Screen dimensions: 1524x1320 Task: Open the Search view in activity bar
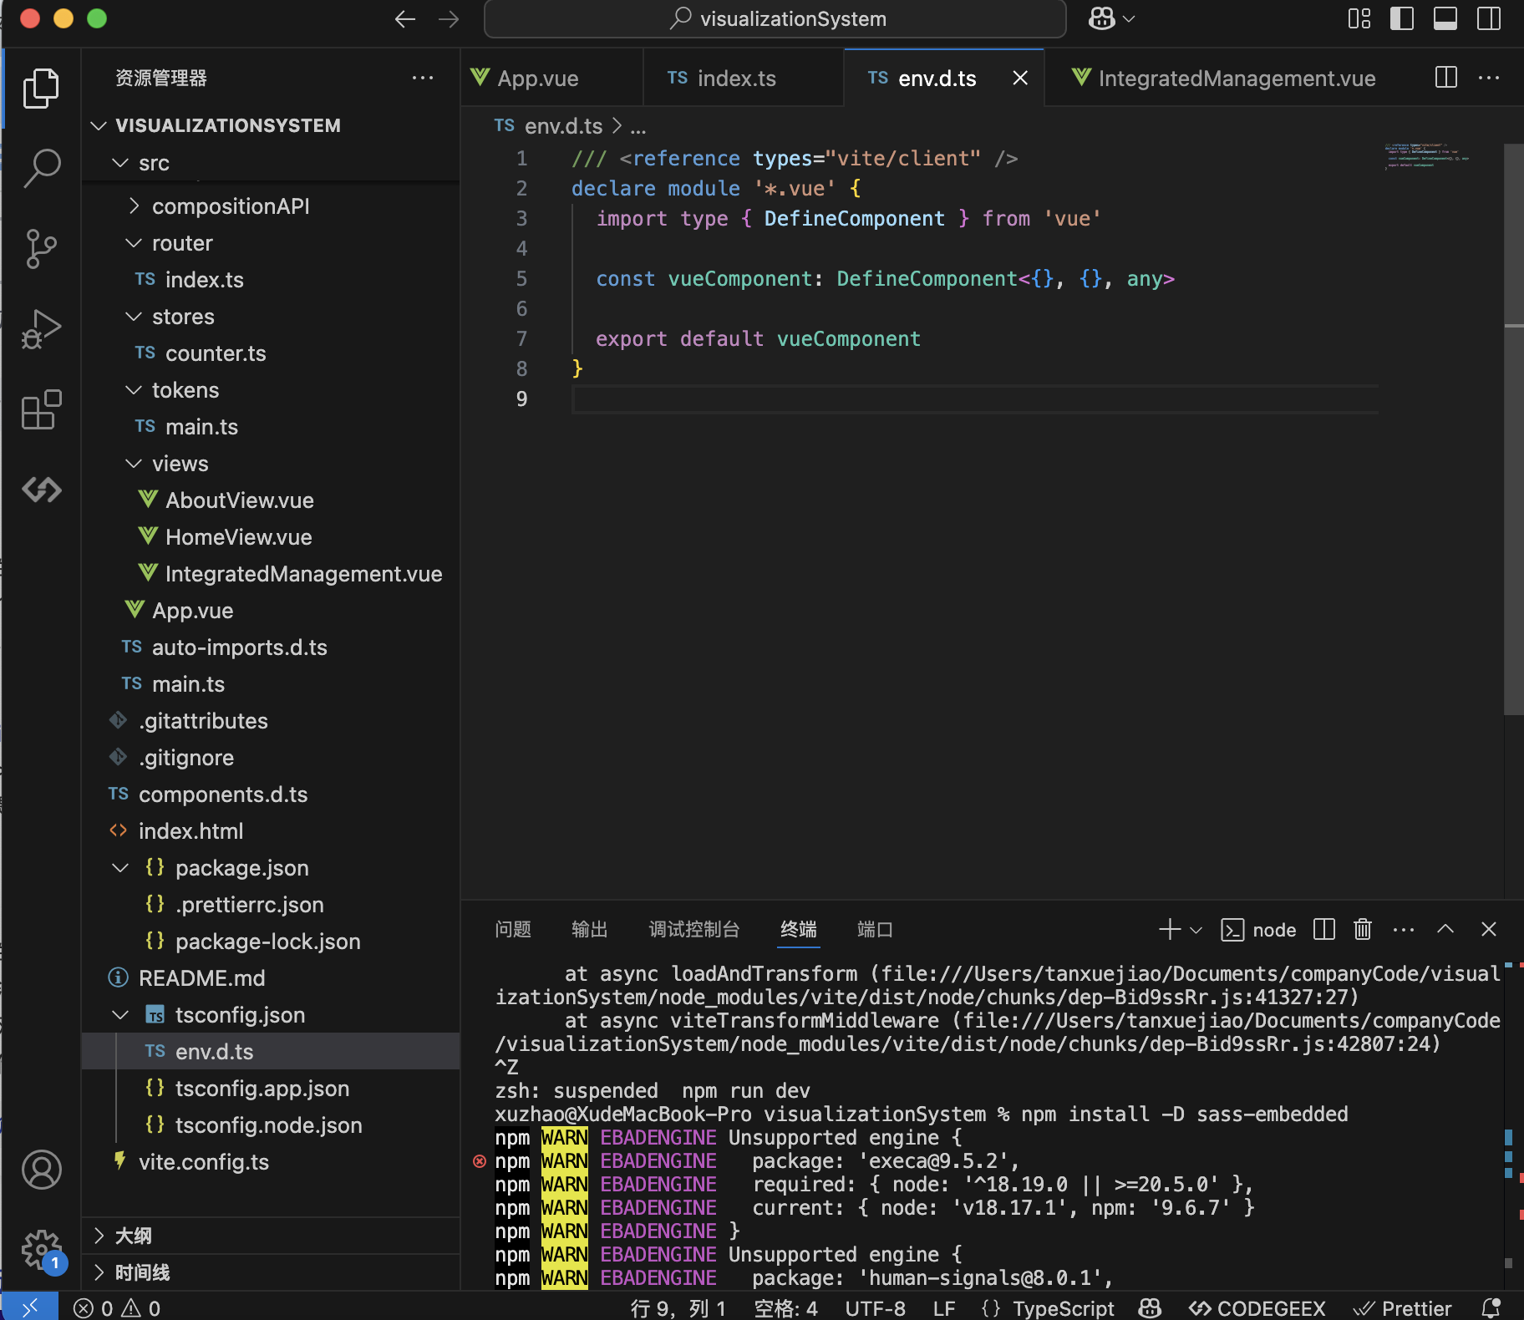41,169
